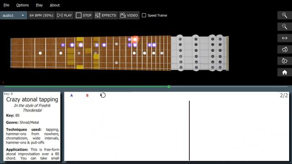
Task: Start playback with the PLAY button
Action: 64,15
